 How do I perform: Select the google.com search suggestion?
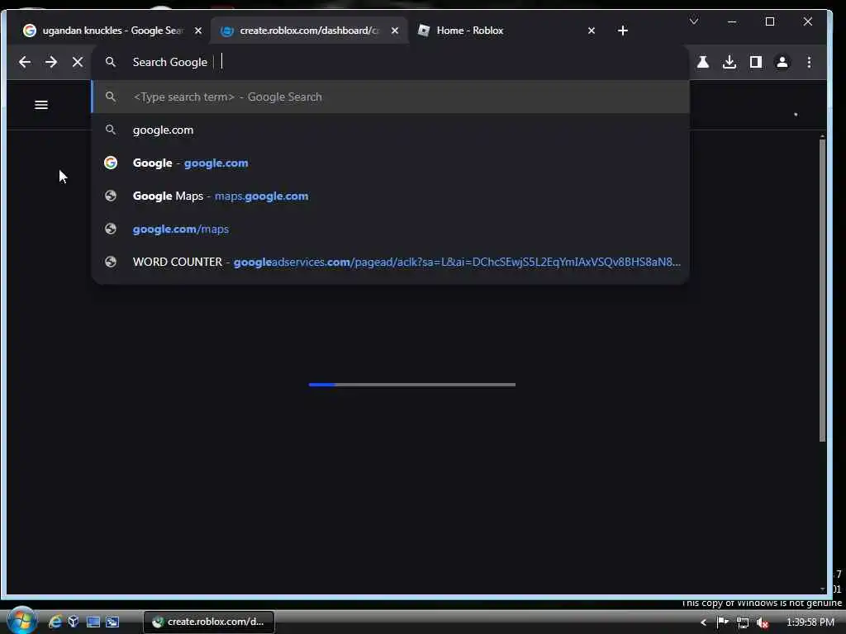[391, 130]
